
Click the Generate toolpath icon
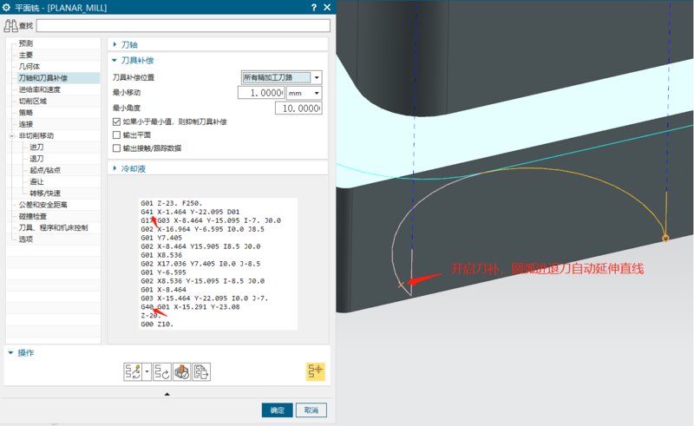[x=134, y=371]
